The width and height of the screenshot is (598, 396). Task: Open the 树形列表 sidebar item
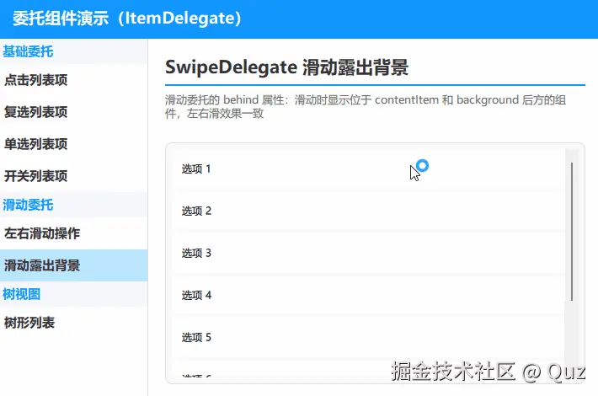click(73, 323)
